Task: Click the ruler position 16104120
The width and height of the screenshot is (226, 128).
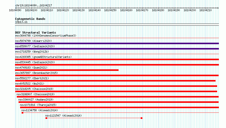Action: [63, 10]
